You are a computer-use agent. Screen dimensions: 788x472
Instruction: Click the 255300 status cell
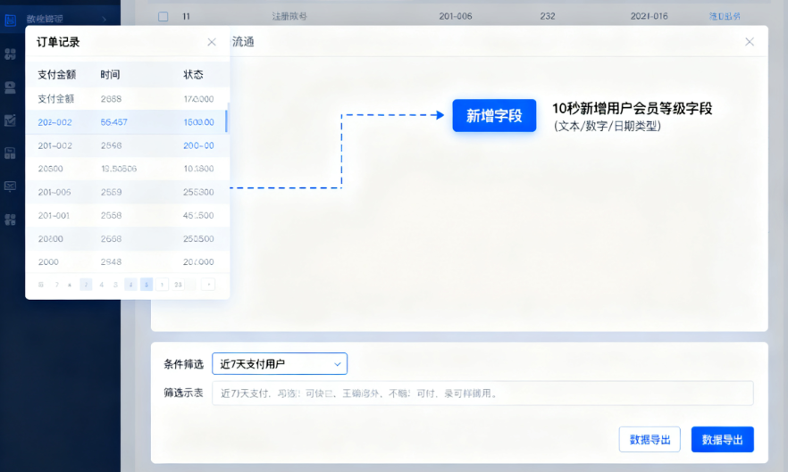pyautogui.click(x=198, y=192)
